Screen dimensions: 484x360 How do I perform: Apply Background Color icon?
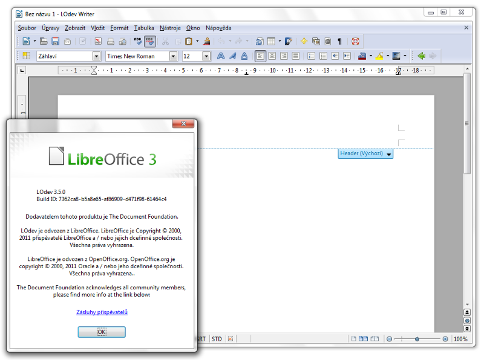pyautogui.click(x=396, y=56)
